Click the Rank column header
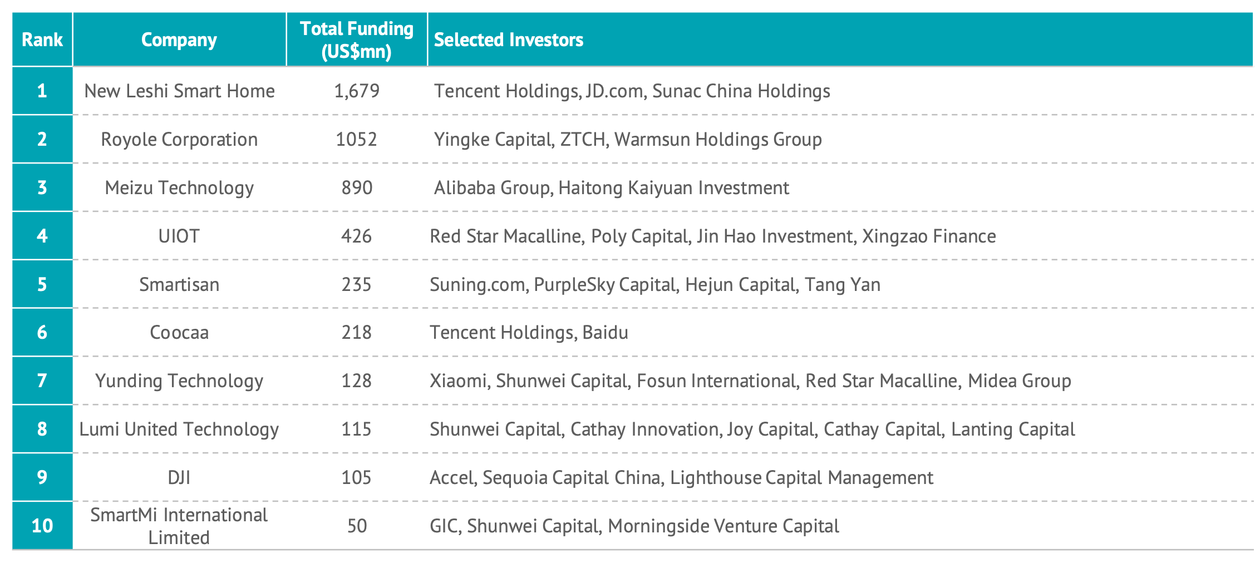 point(42,39)
